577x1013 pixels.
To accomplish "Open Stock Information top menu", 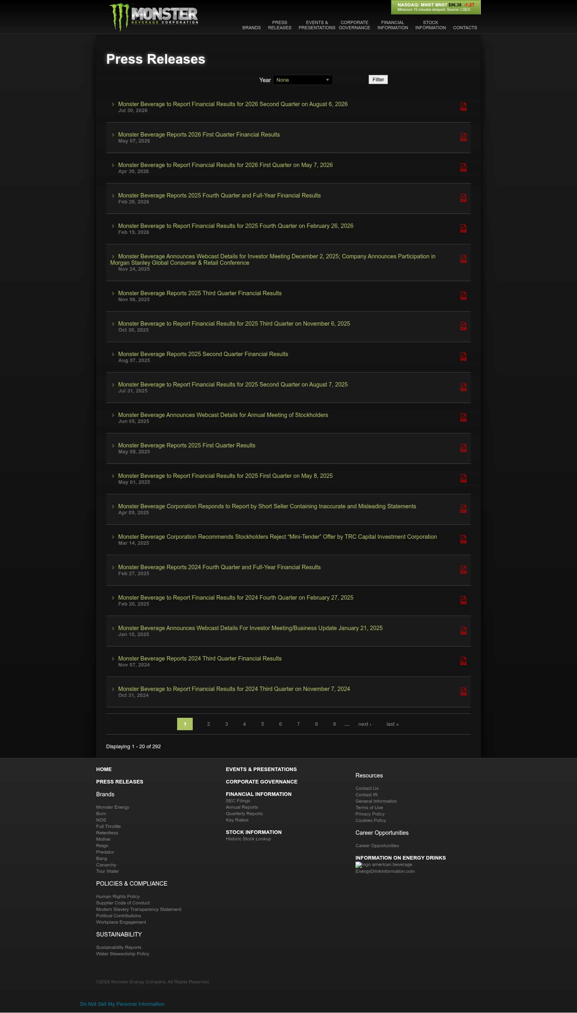I will pyautogui.click(x=430, y=25).
